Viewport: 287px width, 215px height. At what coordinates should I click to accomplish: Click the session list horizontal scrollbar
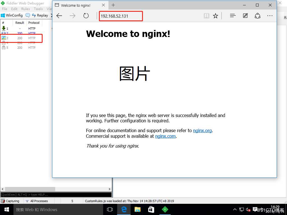coord(30,189)
